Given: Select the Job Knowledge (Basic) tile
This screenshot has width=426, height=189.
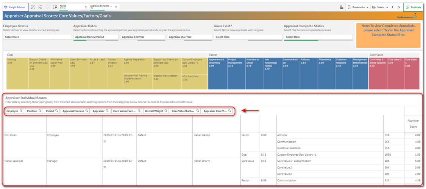Looking at the screenshot, I should click(273, 73).
